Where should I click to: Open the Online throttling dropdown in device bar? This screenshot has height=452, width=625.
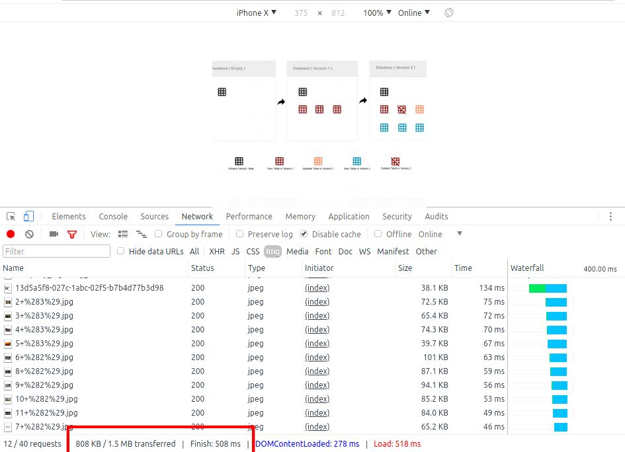pos(414,13)
